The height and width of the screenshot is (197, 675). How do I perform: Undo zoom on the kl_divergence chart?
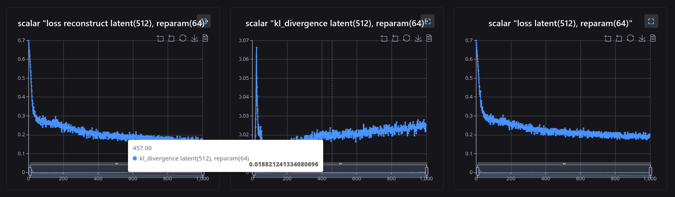(395, 38)
